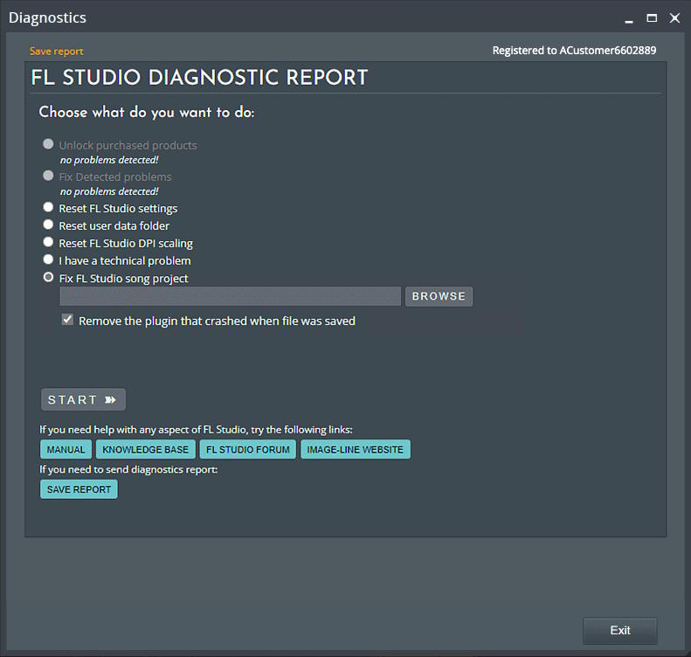Select the Reset FL Studio settings option

(49, 208)
